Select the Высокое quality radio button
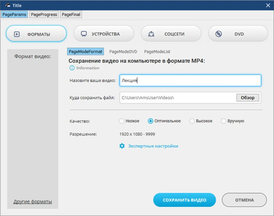The width and height of the screenshot is (274, 216). [192, 121]
